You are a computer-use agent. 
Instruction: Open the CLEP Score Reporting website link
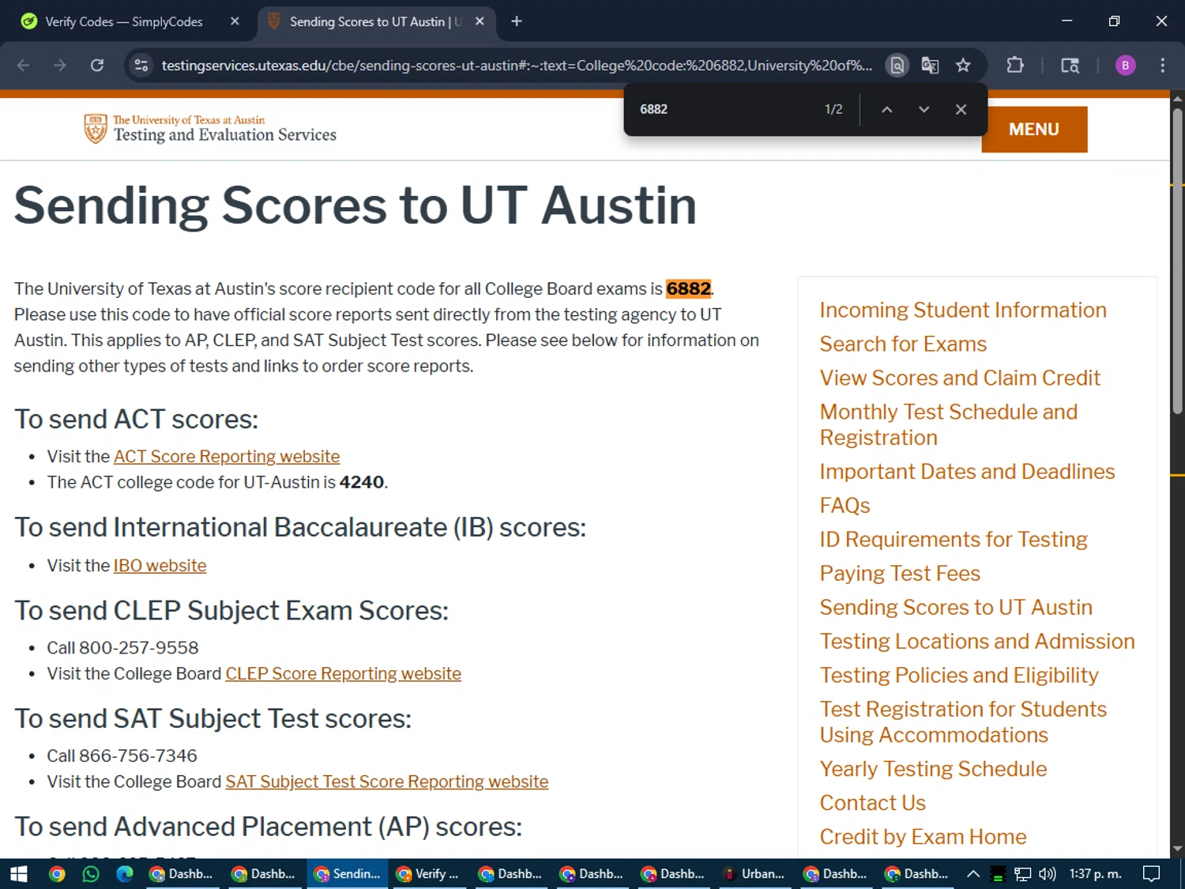pos(343,673)
